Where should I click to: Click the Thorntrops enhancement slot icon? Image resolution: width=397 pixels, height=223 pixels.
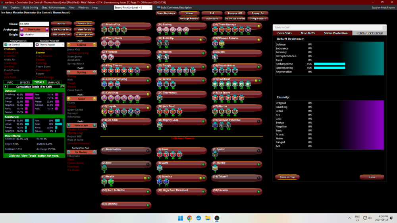coord(160,97)
